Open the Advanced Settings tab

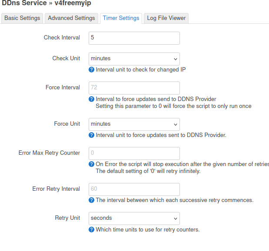coord(71,18)
